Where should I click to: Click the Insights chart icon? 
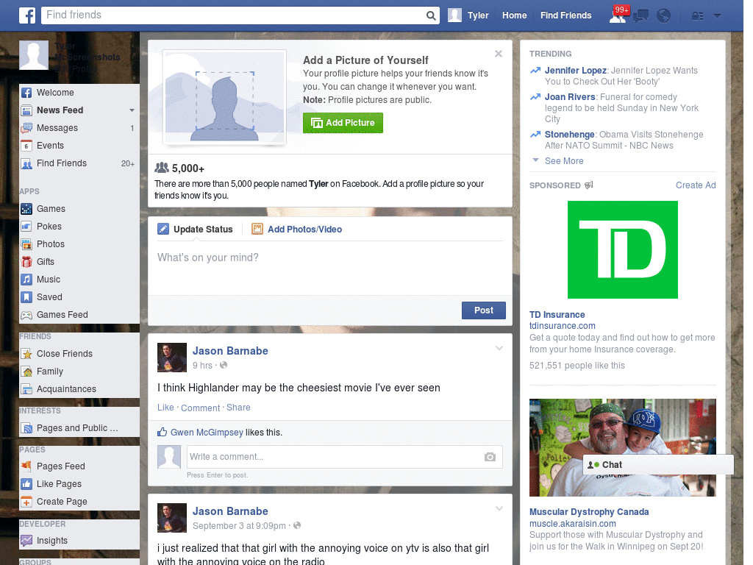click(26, 541)
